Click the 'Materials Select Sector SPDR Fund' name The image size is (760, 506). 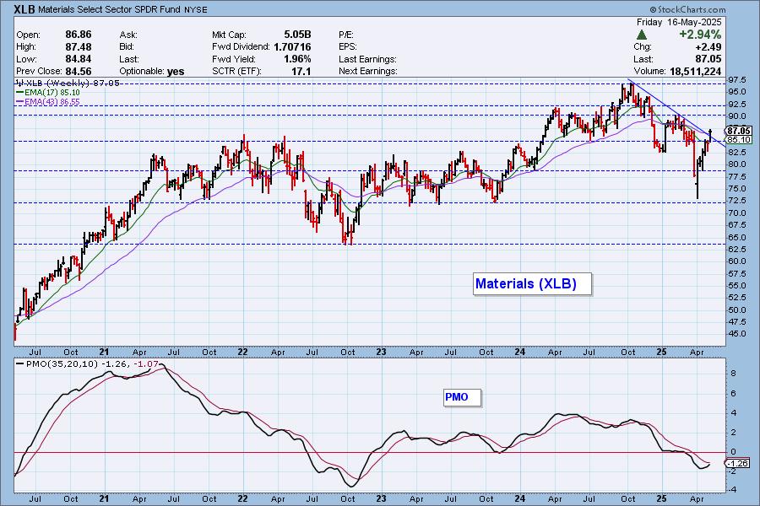[110, 9]
